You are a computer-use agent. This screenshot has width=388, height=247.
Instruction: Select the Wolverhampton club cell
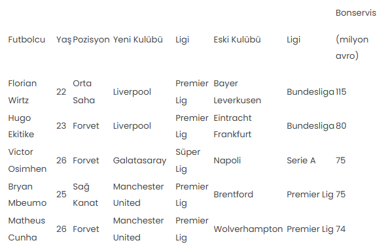pyautogui.click(x=248, y=229)
